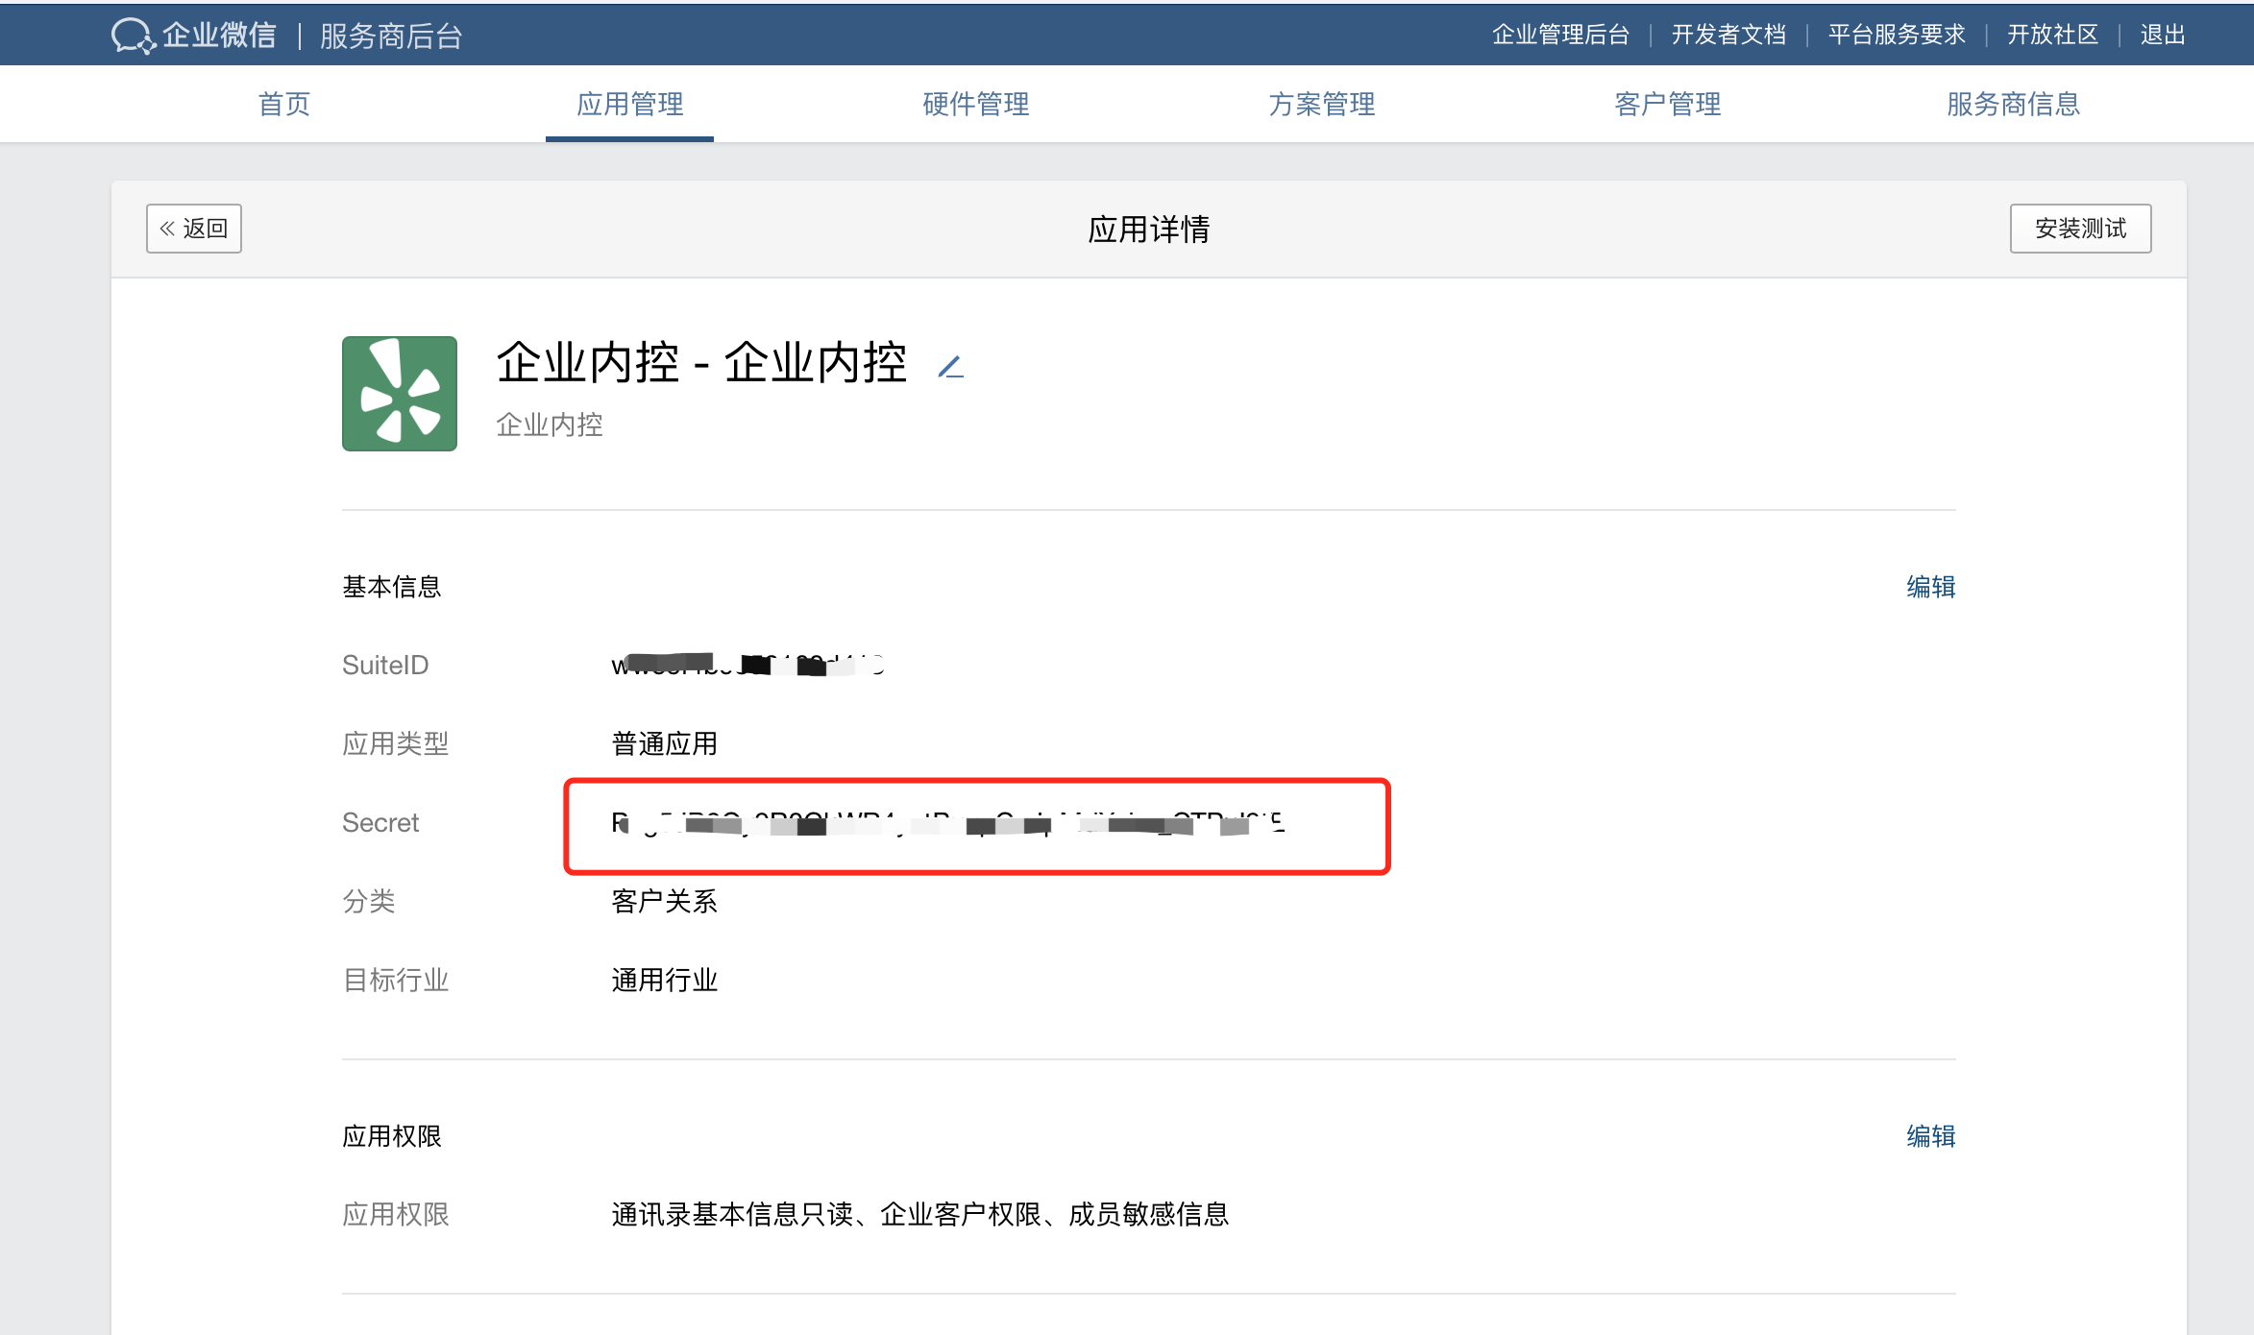Switch to 服务商信息 tab
Viewport: 2254px width, 1335px height.
tap(2013, 104)
